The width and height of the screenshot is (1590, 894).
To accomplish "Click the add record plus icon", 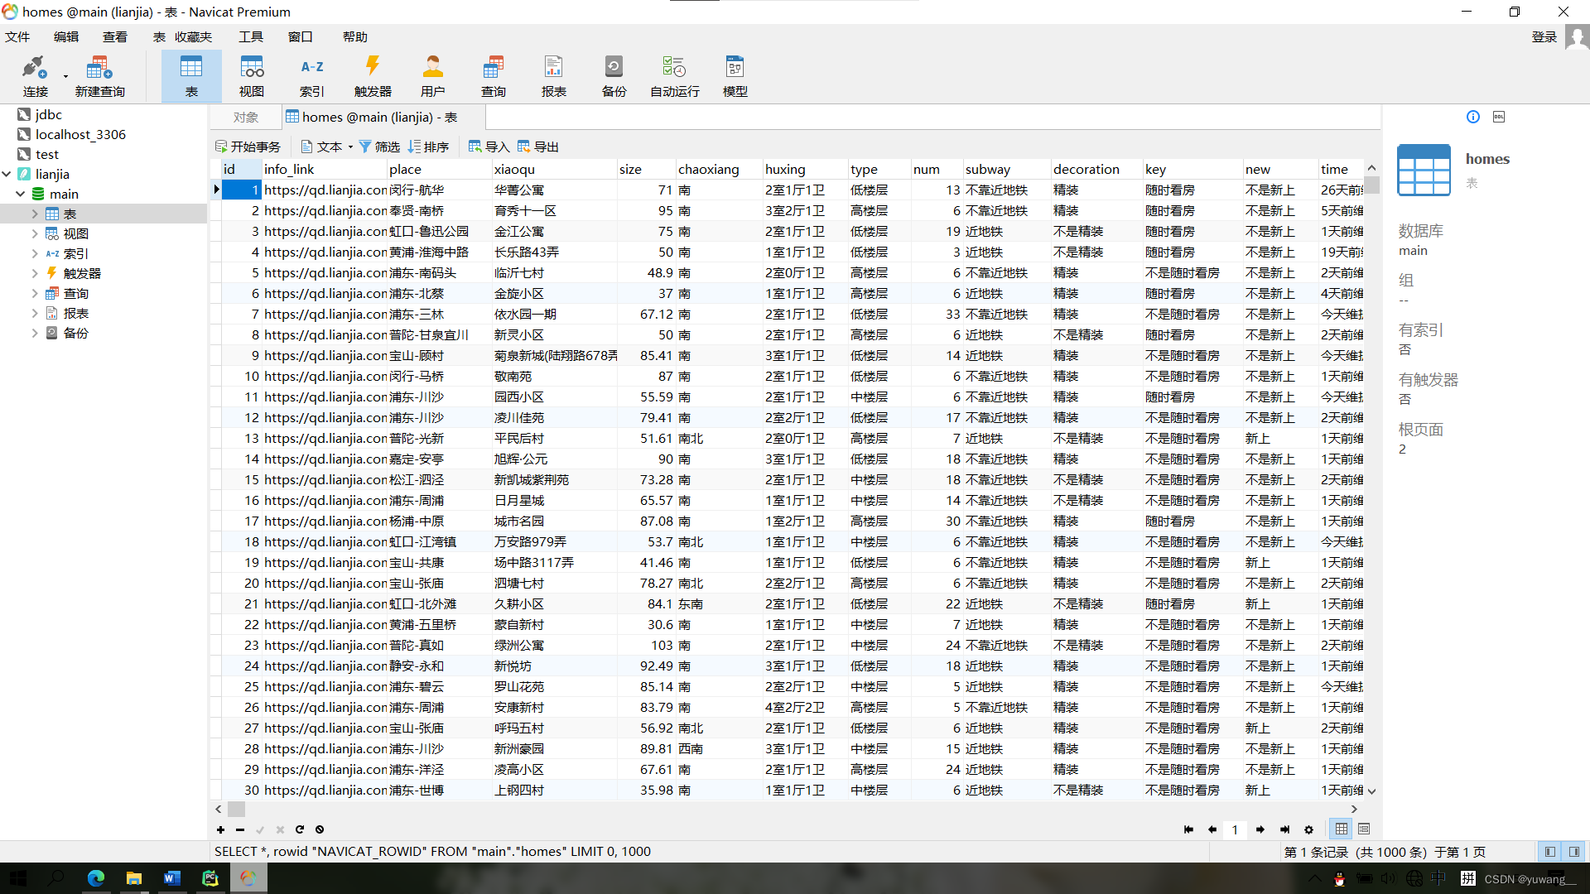I will [x=220, y=829].
